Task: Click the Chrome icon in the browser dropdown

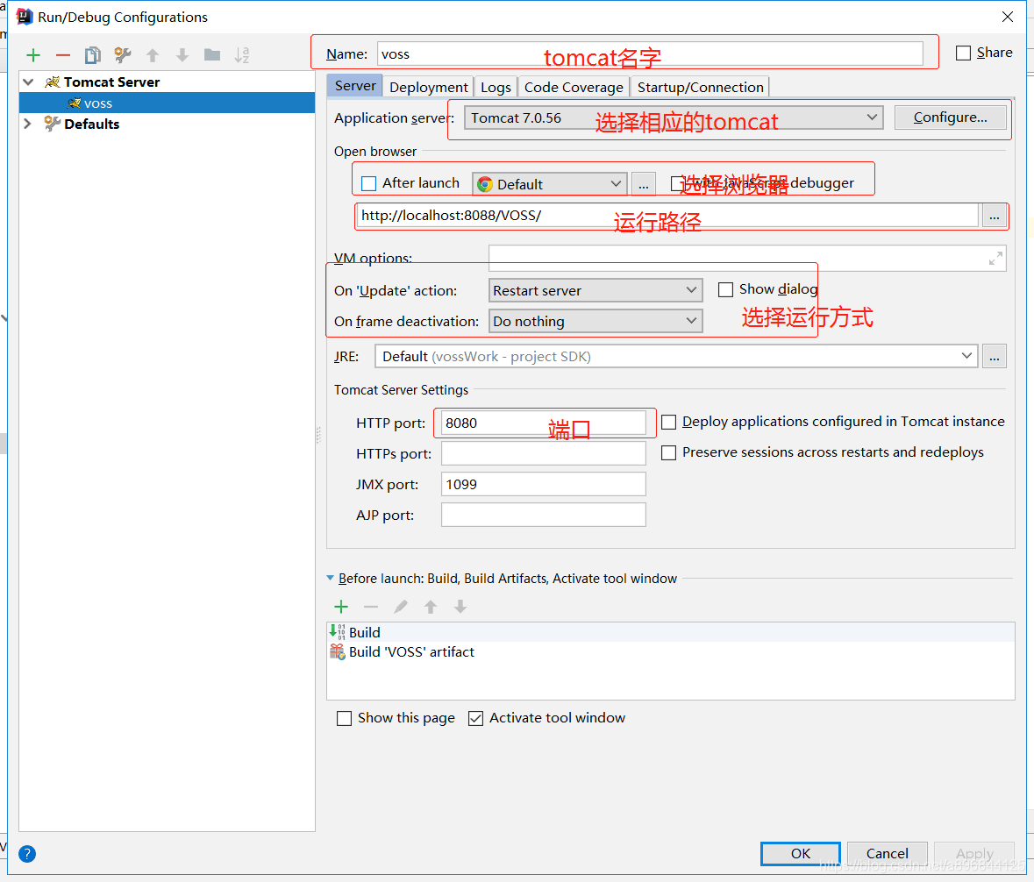Action: coord(485,185)
